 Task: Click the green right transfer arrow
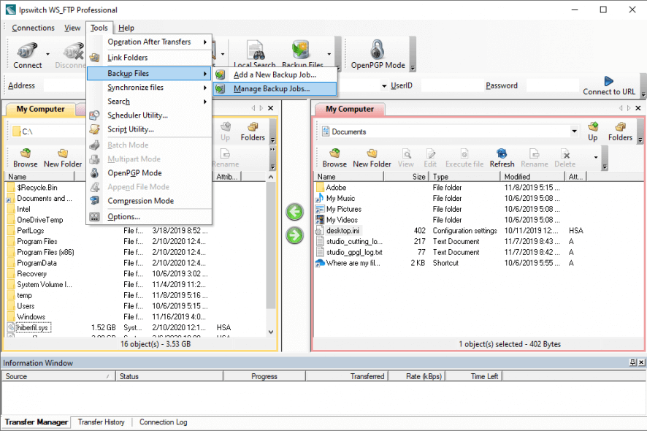click(x=294, y=235)
